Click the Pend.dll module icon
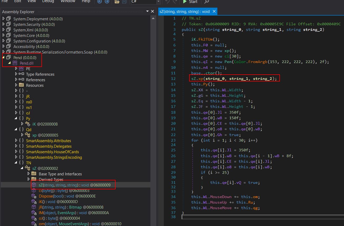 click(x=15, y=63)
